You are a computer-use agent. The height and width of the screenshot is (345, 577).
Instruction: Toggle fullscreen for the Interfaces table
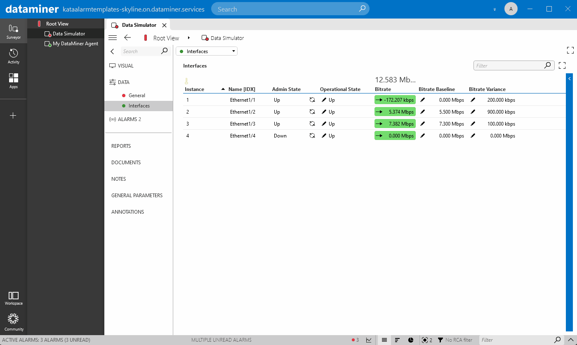pos(562,65)
